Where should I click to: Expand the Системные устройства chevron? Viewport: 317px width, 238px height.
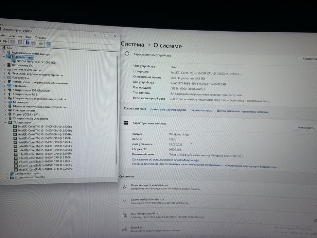click(7, 178)
